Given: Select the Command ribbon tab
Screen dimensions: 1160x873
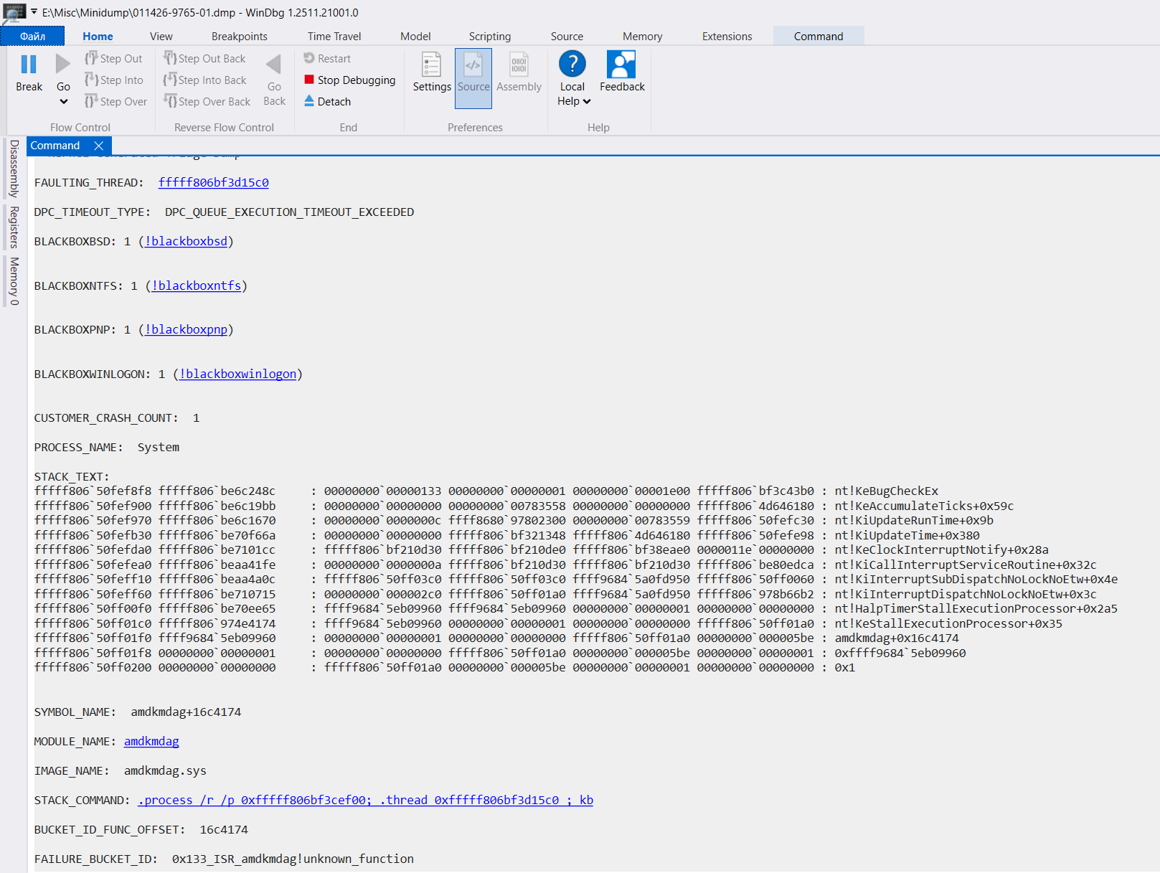Looking at the screenshot, I should pos(819,36).
